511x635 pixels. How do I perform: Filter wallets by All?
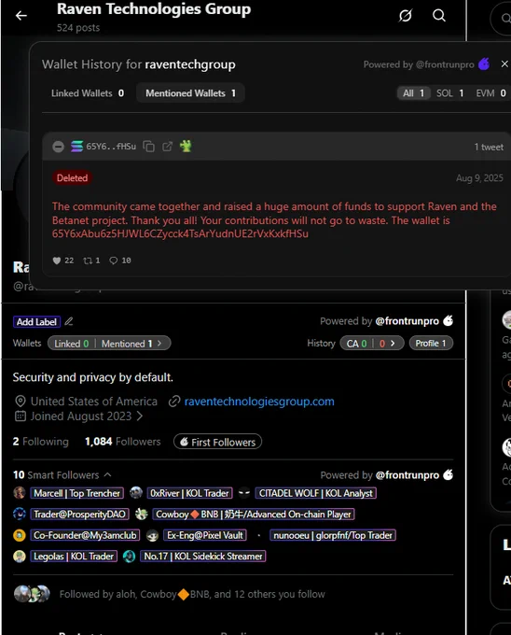(414, 93)
